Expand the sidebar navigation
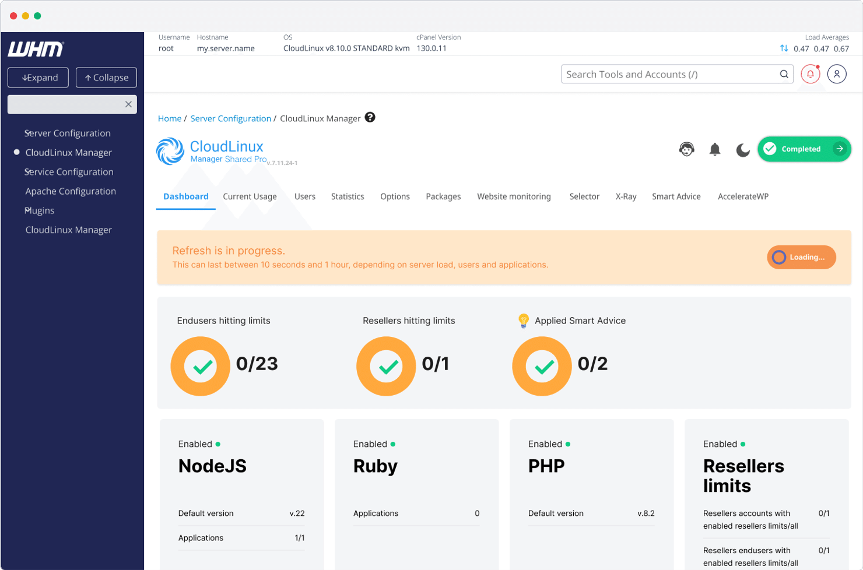 tap(37, 77)
